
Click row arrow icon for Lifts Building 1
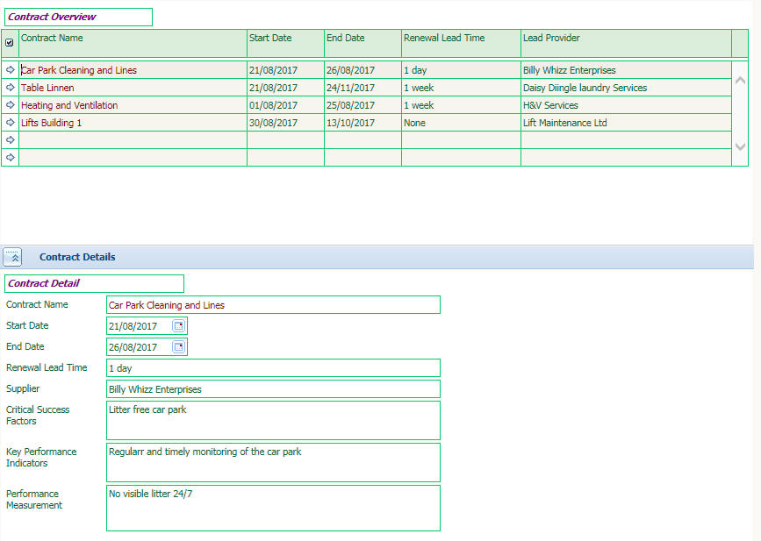[x=10, y=123]
